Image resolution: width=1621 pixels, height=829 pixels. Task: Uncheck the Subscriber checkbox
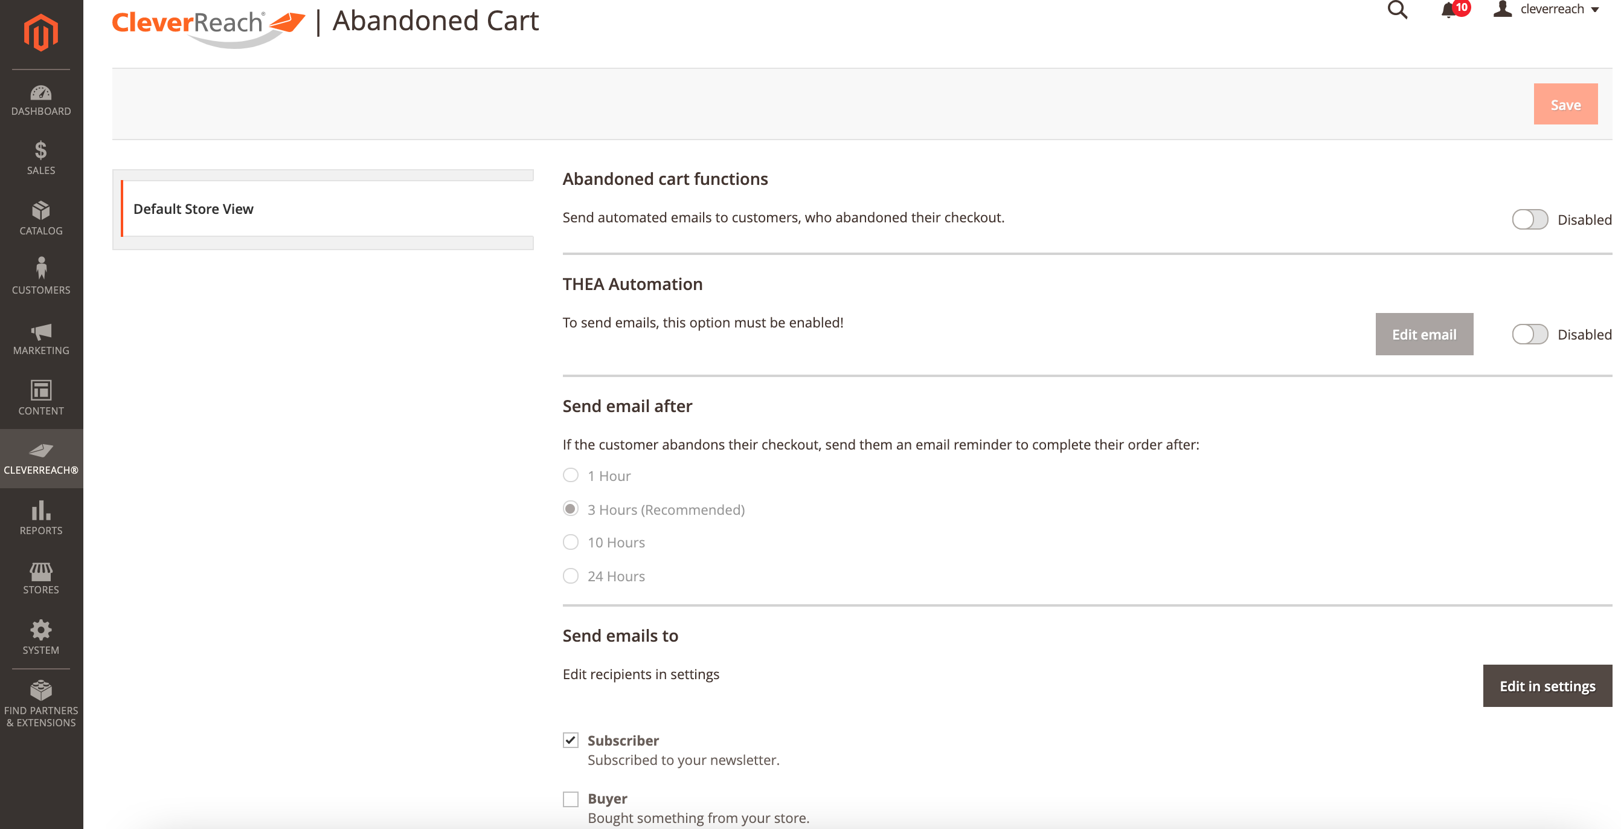coord(570,740)
